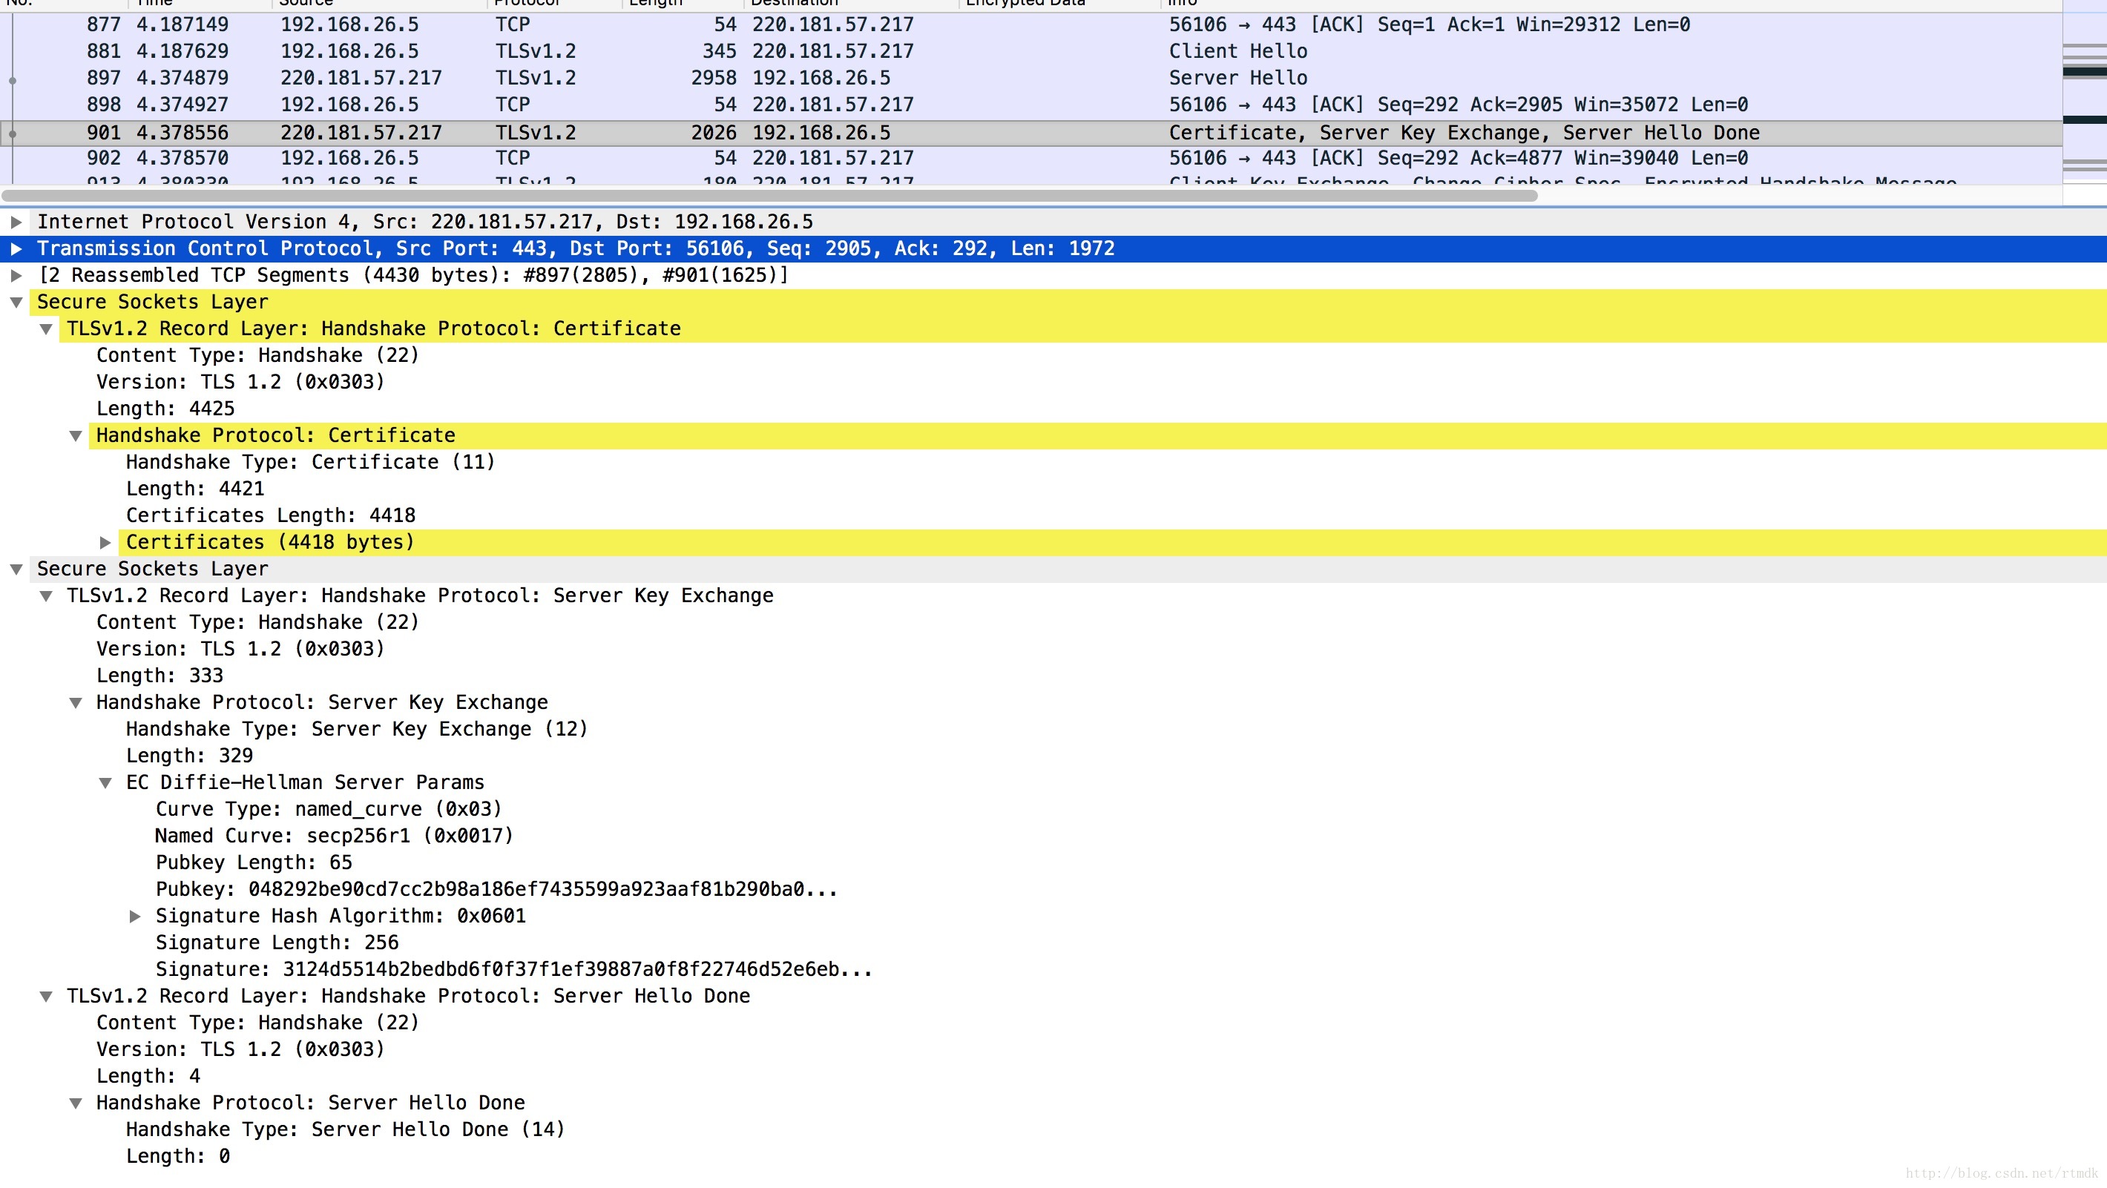Select Signature Length: 256 field
Image resolution: width=2107 pixels, height=1188 pixels.
[x=277, y=943]
